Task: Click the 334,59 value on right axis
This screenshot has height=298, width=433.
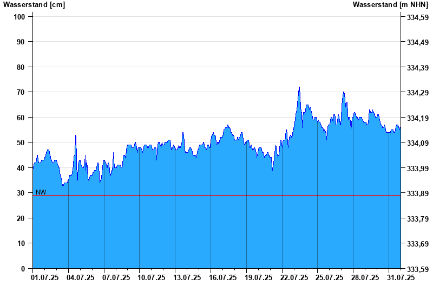Action: tap(418, 17)
